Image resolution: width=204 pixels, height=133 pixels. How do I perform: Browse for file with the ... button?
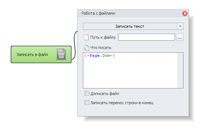tap(180, 37)
